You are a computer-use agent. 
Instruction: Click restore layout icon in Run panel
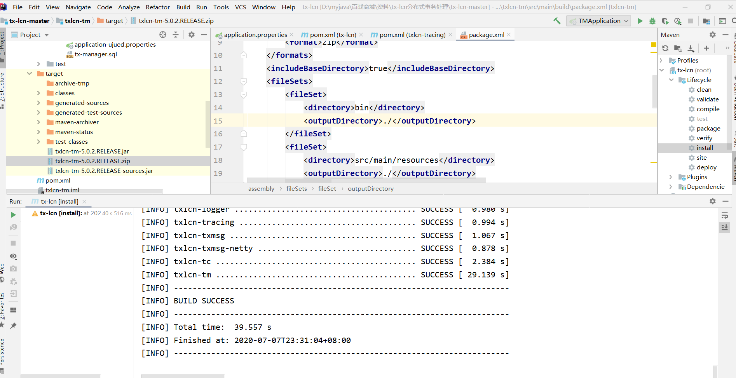coord(13,310)
